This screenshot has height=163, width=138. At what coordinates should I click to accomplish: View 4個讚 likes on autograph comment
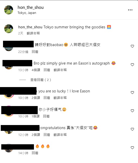pyautogui.click(x=36, y=70)
